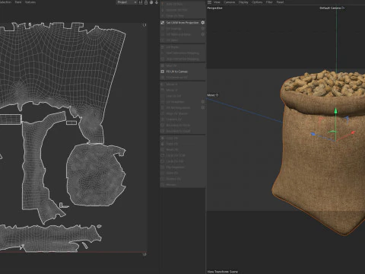Open UV Rectangularize gear settings

[203, 107]
